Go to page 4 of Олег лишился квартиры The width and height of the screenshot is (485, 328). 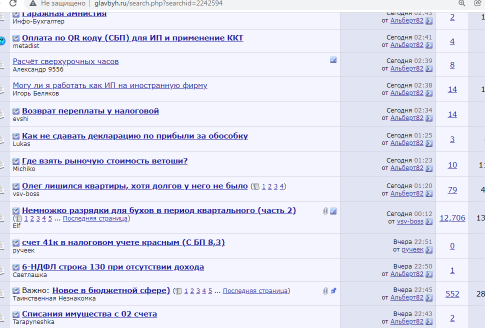(282, 186)
